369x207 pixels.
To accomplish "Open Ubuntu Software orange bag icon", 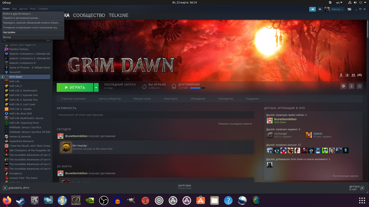I will (x=200, y=200).
